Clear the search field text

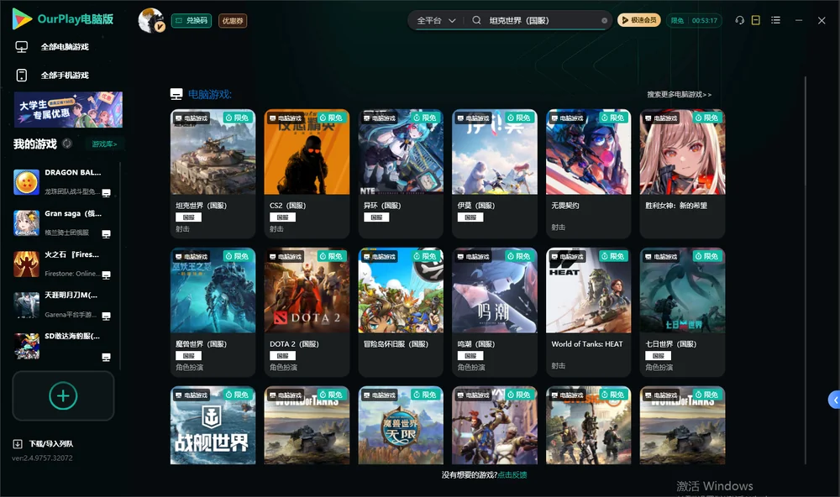604,21
